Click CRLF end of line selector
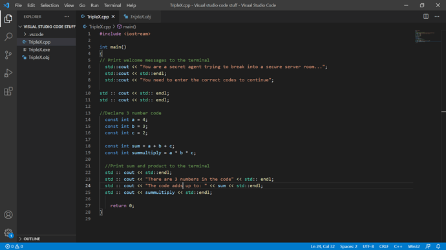Screen dimensions: 446x250 pyautogui.click(x=384, y=246)
